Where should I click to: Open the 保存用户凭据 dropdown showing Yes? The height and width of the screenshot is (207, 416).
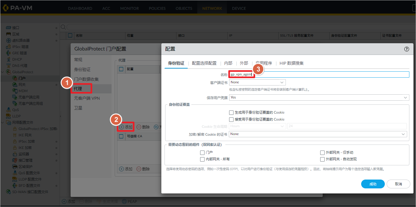coord(319,98)
